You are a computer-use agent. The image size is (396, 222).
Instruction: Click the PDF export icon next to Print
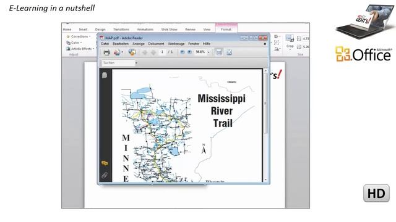pyautogui.click(x=117, y=52)
